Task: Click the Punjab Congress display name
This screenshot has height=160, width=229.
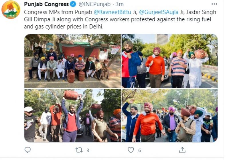Action: (46, 4)
